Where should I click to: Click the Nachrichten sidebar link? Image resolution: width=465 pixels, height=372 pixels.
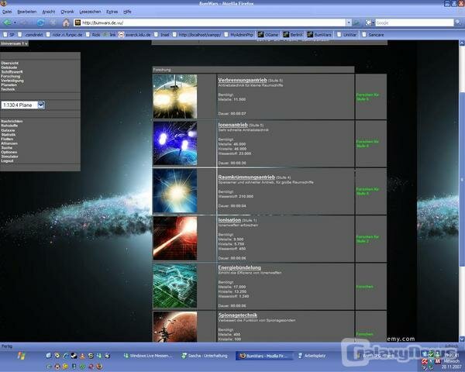click(12, 122)
